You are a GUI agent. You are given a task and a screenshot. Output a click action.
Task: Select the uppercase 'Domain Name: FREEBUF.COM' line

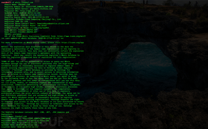tap(17, 5)
